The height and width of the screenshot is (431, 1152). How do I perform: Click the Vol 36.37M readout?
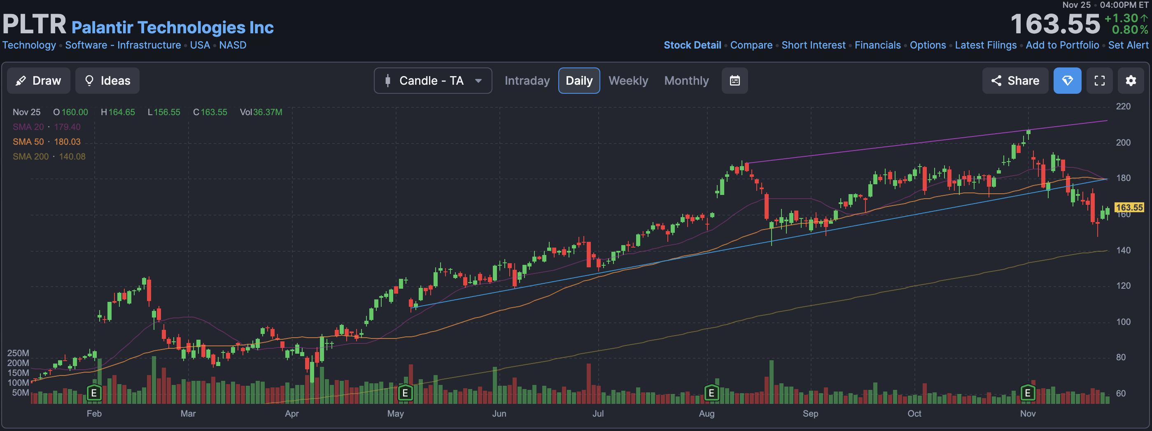(261, 112)
